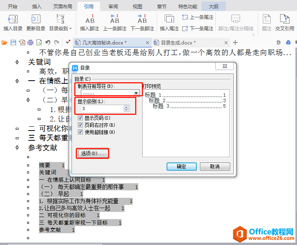This screenshot has width=297, height=245.
Task: Click the Update Table of Contents icon (更新目录)
Action: [36, 23]
